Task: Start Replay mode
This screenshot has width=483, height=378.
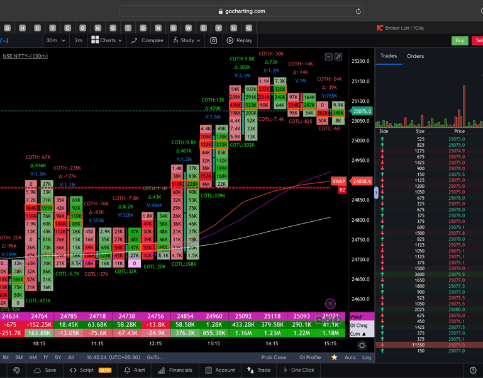Action: (240, 40)
